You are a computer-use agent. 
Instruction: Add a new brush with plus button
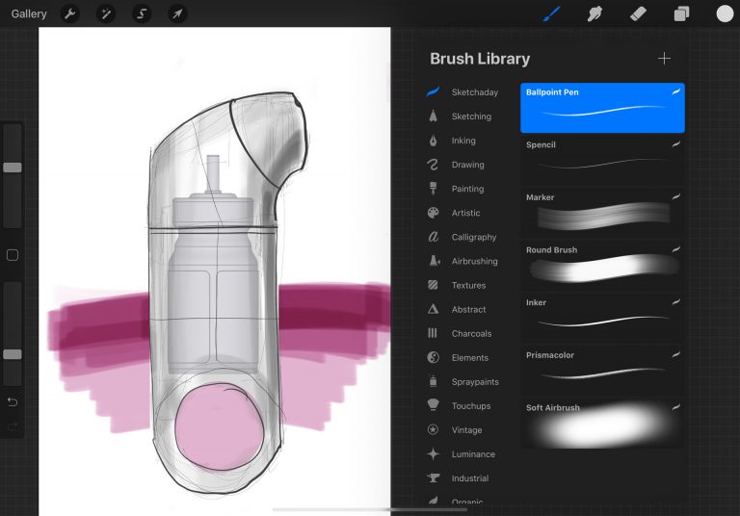point(664,59)
